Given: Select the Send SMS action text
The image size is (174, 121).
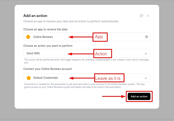Looking at the screenshot, I should (33, 53).
